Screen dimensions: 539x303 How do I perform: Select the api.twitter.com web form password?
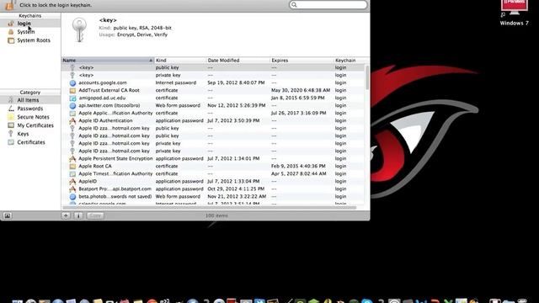213,105
